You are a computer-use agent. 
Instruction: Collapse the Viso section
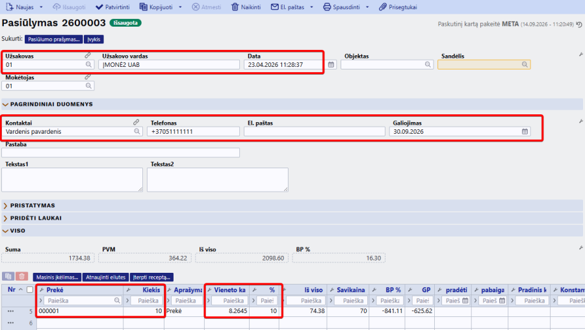5,231
